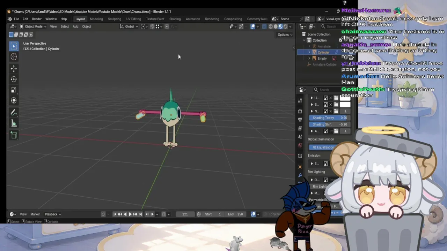Open the timeline Marker menu
The image size is (447, 251).
click(x=35, y=214)
